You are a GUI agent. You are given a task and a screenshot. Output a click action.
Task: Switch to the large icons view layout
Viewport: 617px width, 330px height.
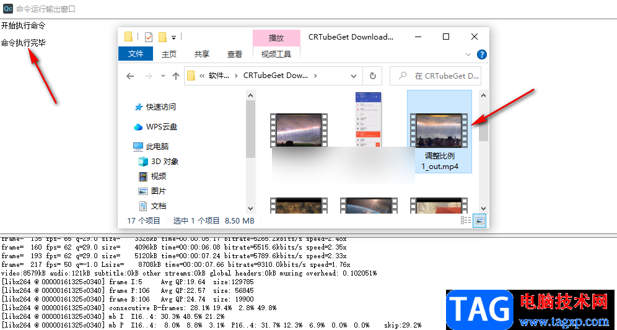click(480, 220)
